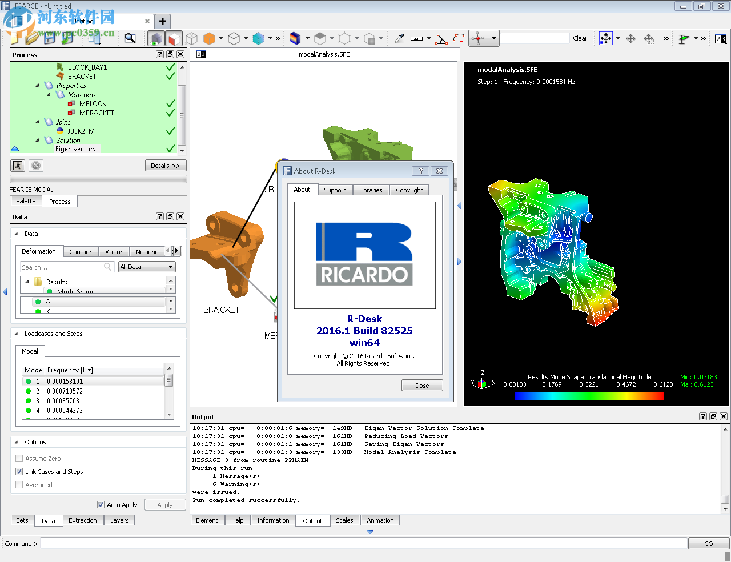The image size is (731, 562).
Task: Toggle the Auto Apply checkbox
Action: 101,505
